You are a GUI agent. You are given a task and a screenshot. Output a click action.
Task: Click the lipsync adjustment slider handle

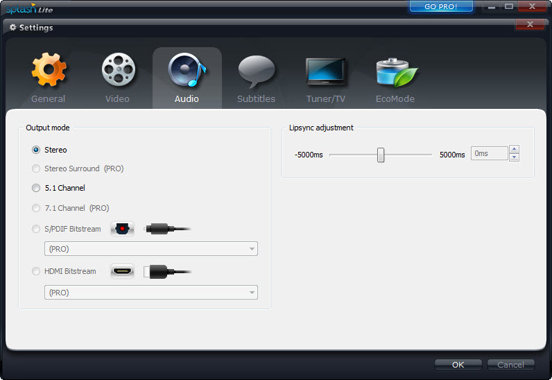click(x=381, y=155)
